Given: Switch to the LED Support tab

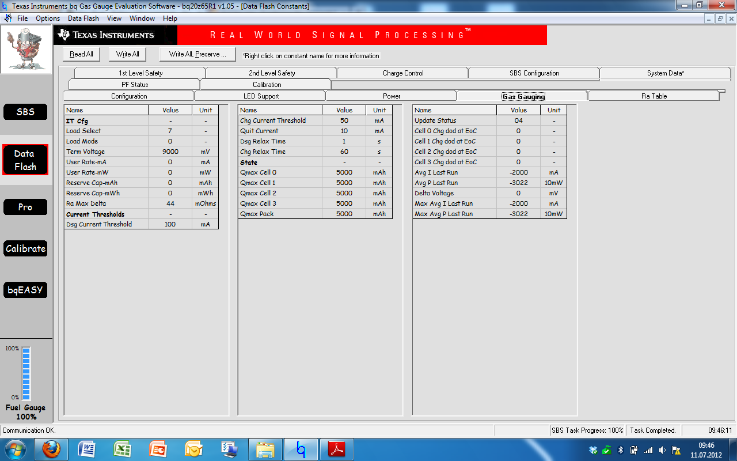Looking at the screenshot, I should (x=261, y=96).
